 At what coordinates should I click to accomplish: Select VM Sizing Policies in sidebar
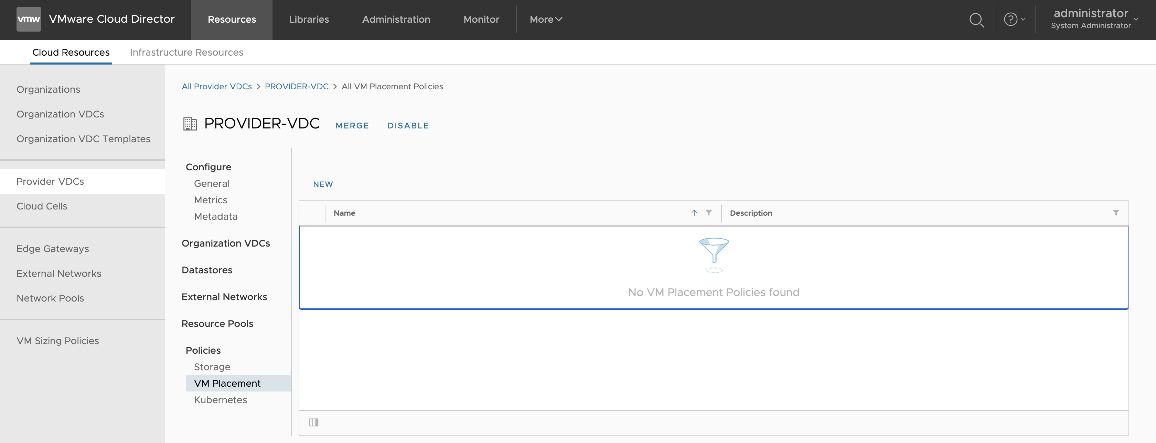(57, 340)
